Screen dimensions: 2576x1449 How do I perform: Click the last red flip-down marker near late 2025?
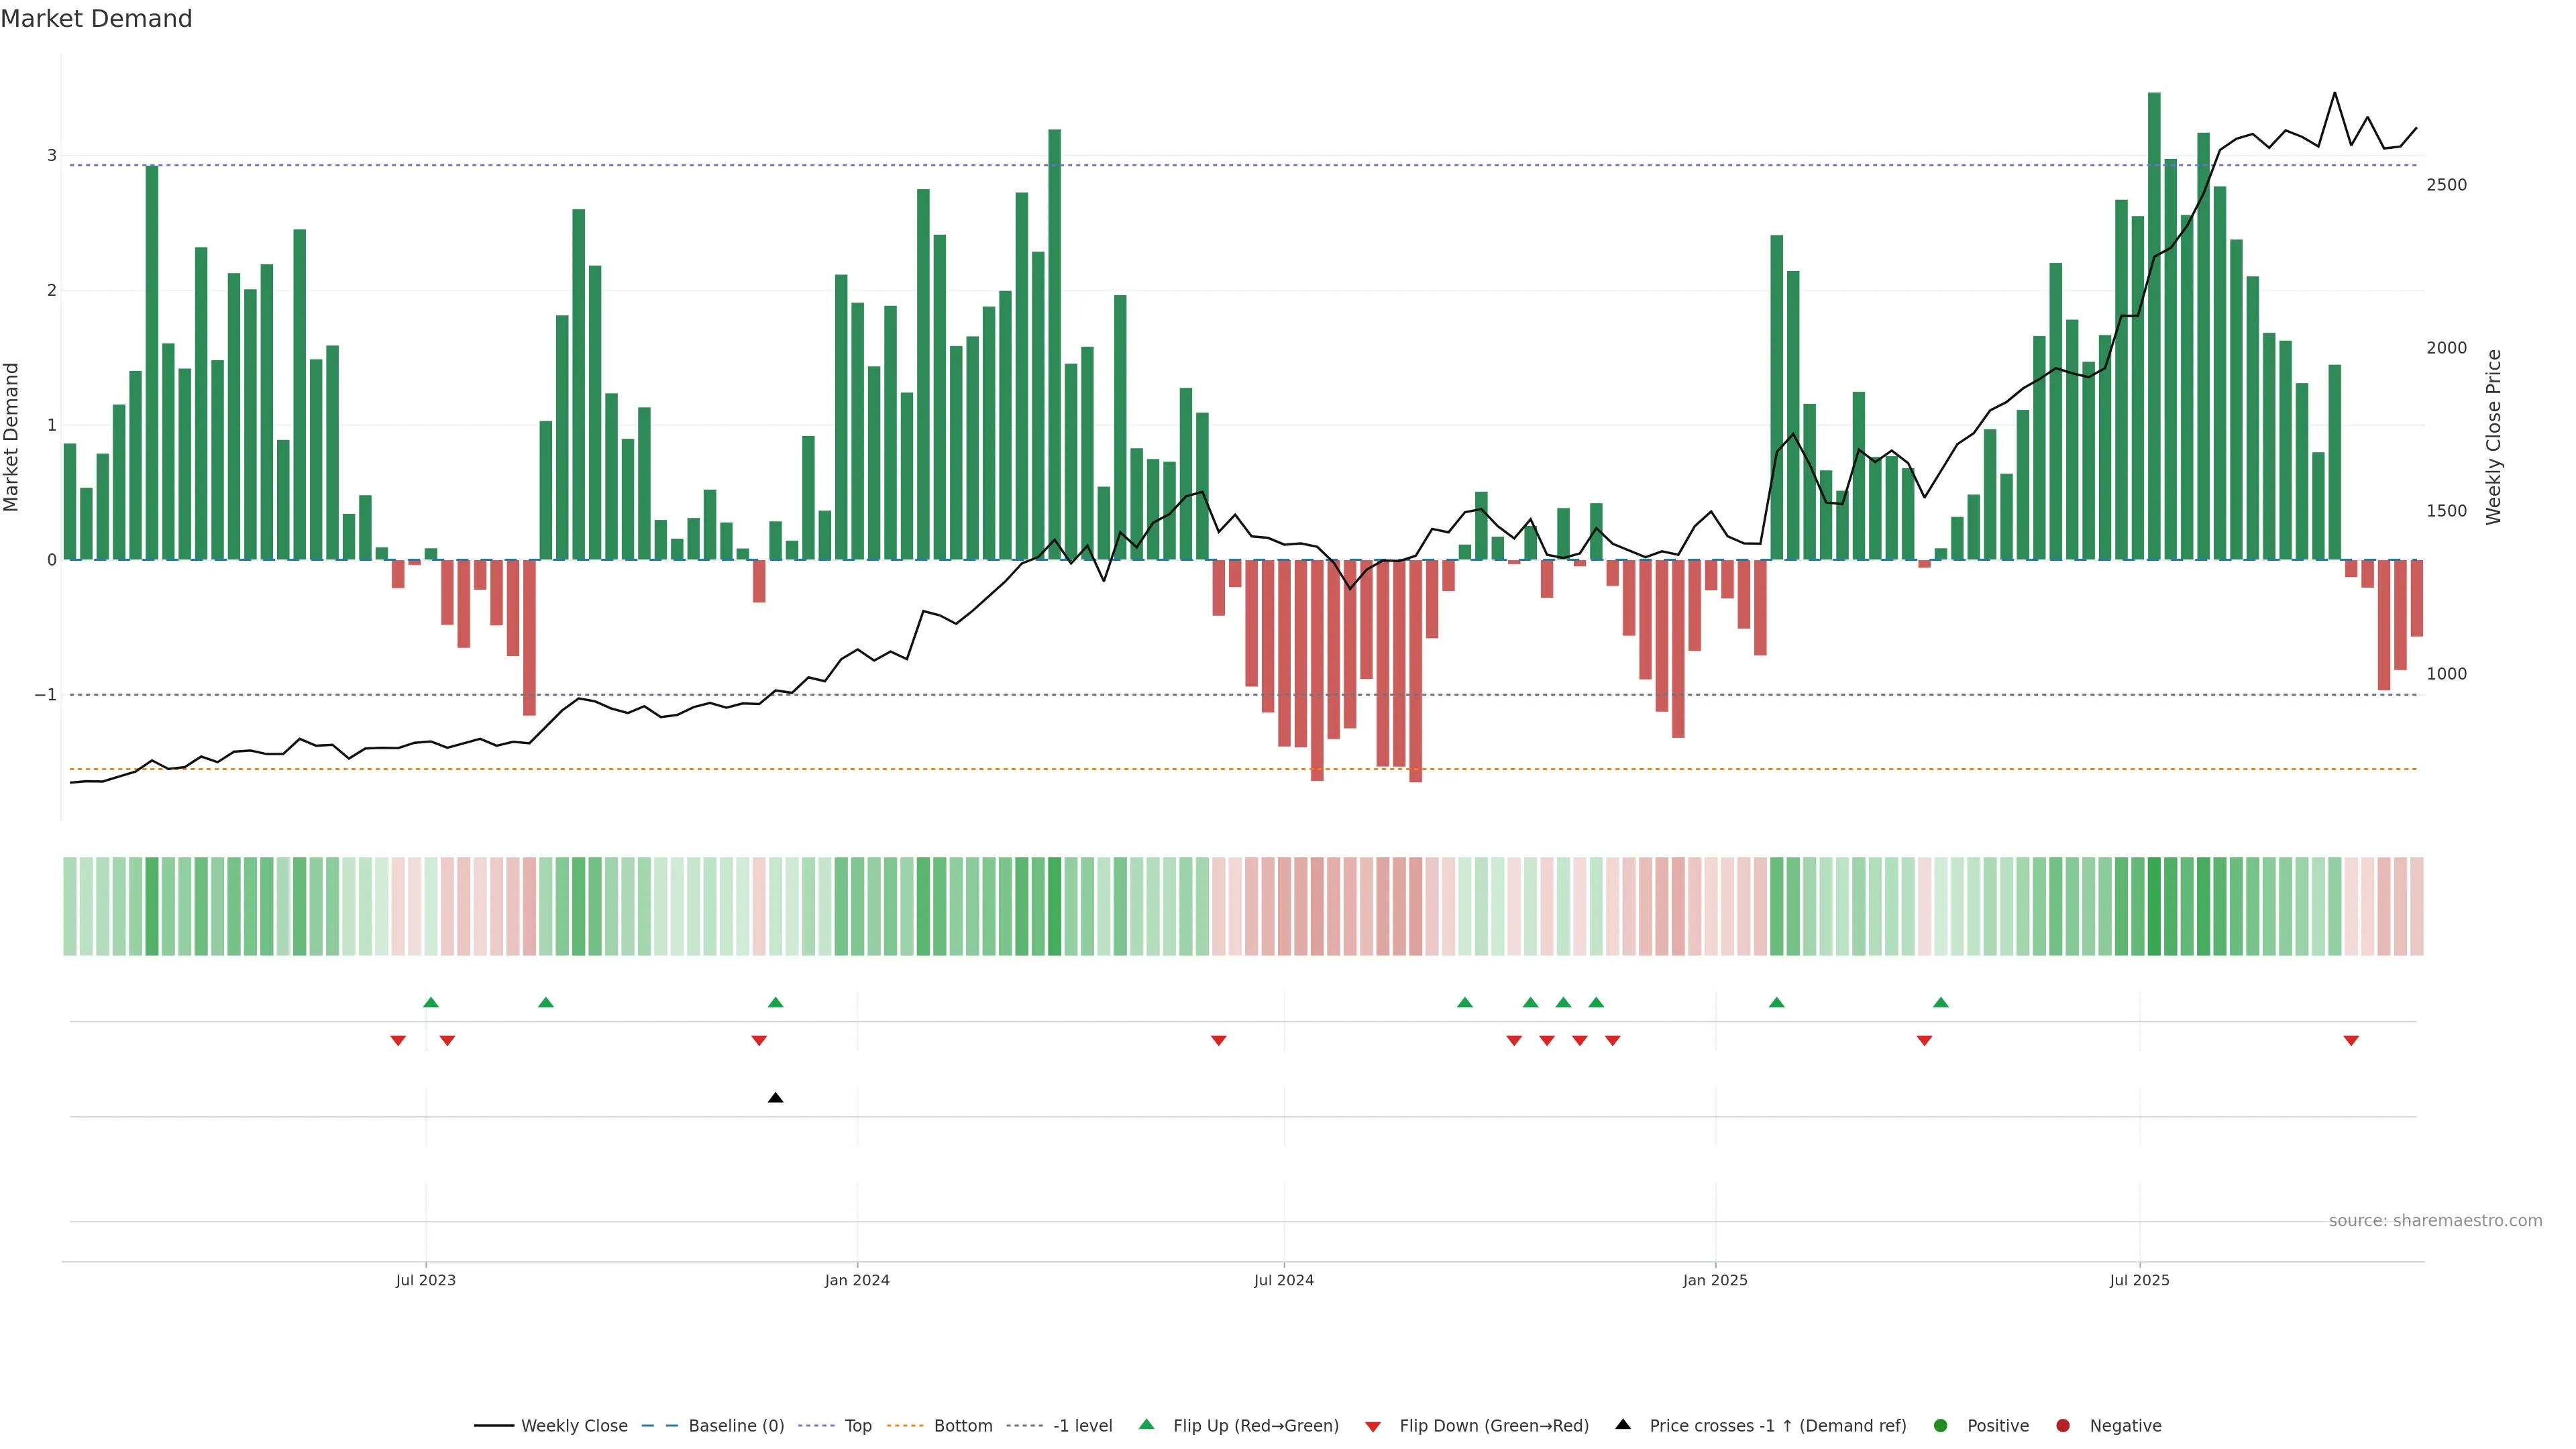click(x=2351, y=1040)
